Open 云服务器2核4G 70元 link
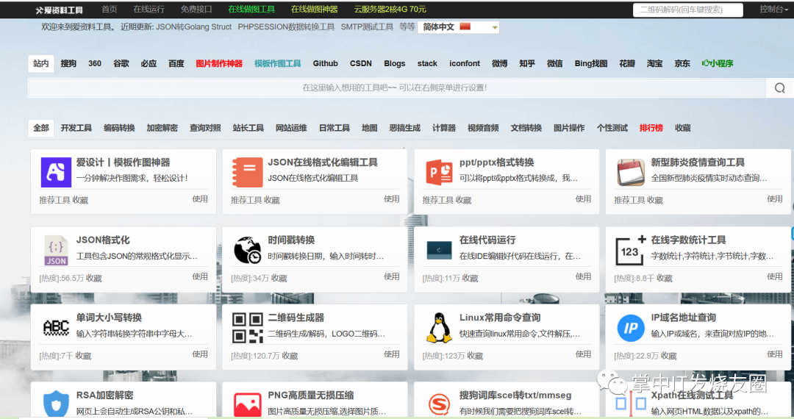Viewport: 794px width, 419px height. (390, 9)
